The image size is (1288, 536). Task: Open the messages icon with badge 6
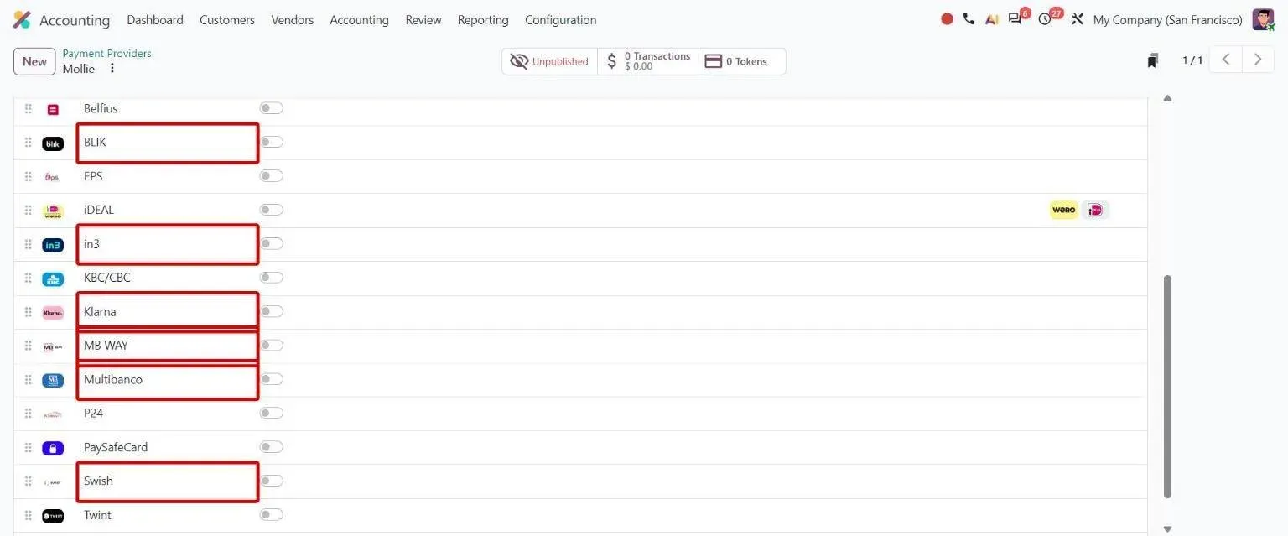1015,19
